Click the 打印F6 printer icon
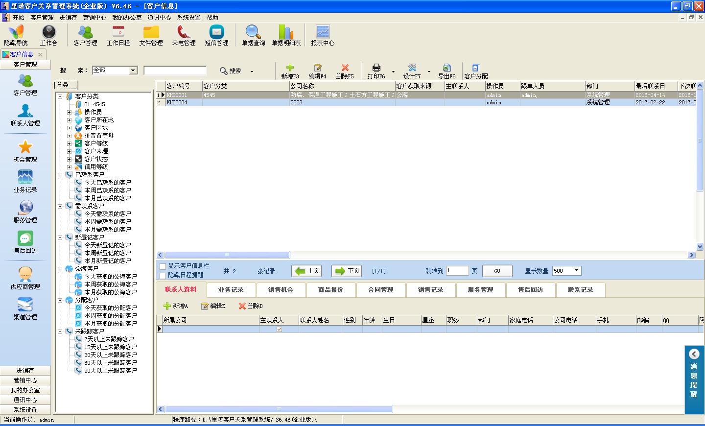The width and height of the screenshot is (705, 426). pyautogui.click(x=376, y=71)
